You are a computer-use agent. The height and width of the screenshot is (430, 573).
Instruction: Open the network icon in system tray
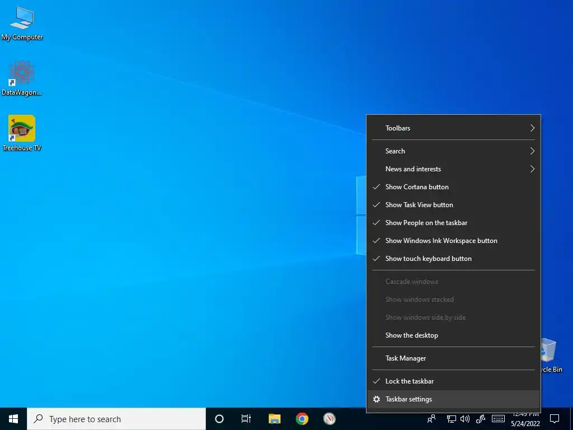point(452,419)
